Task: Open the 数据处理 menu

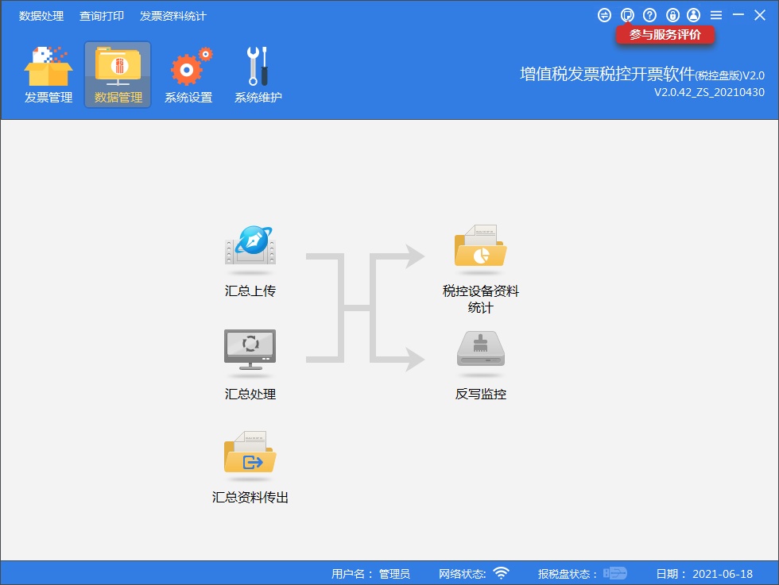Action: [x=41, y=15]
